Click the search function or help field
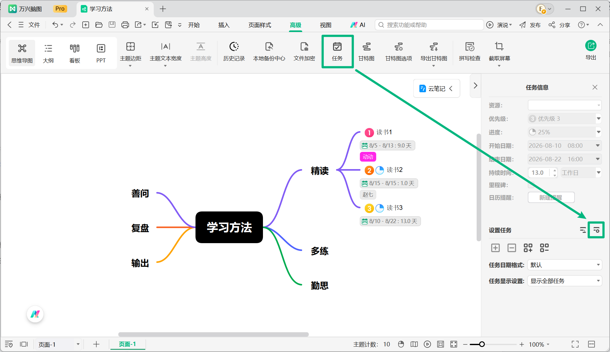The height and width of the screenshot is (352, 610). point(429,25)
